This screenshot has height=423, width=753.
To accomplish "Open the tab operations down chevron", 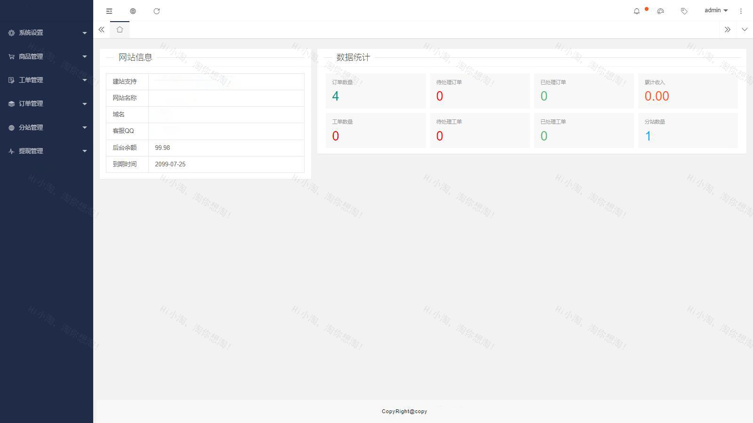I will 745,30.
